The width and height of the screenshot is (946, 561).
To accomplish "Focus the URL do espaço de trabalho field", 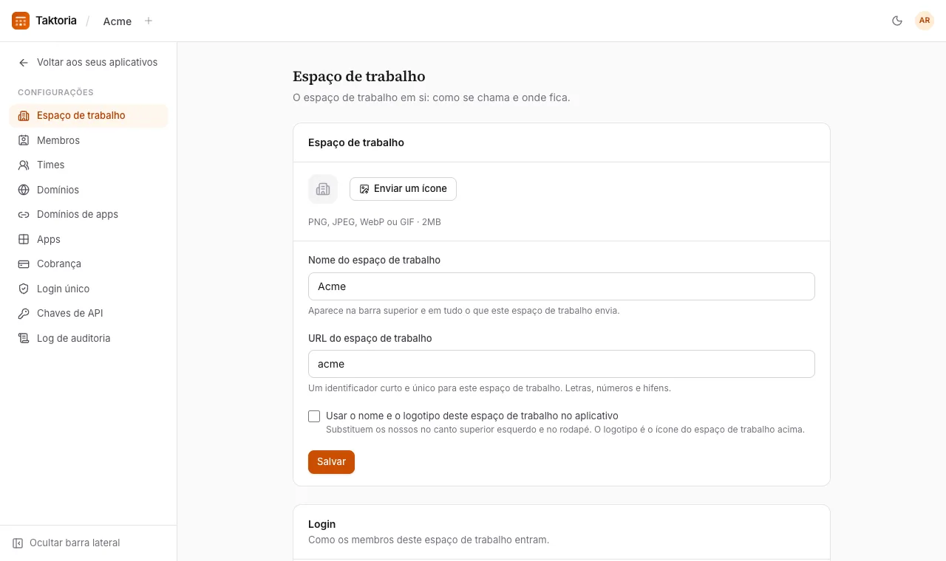I will pos(562,364).
